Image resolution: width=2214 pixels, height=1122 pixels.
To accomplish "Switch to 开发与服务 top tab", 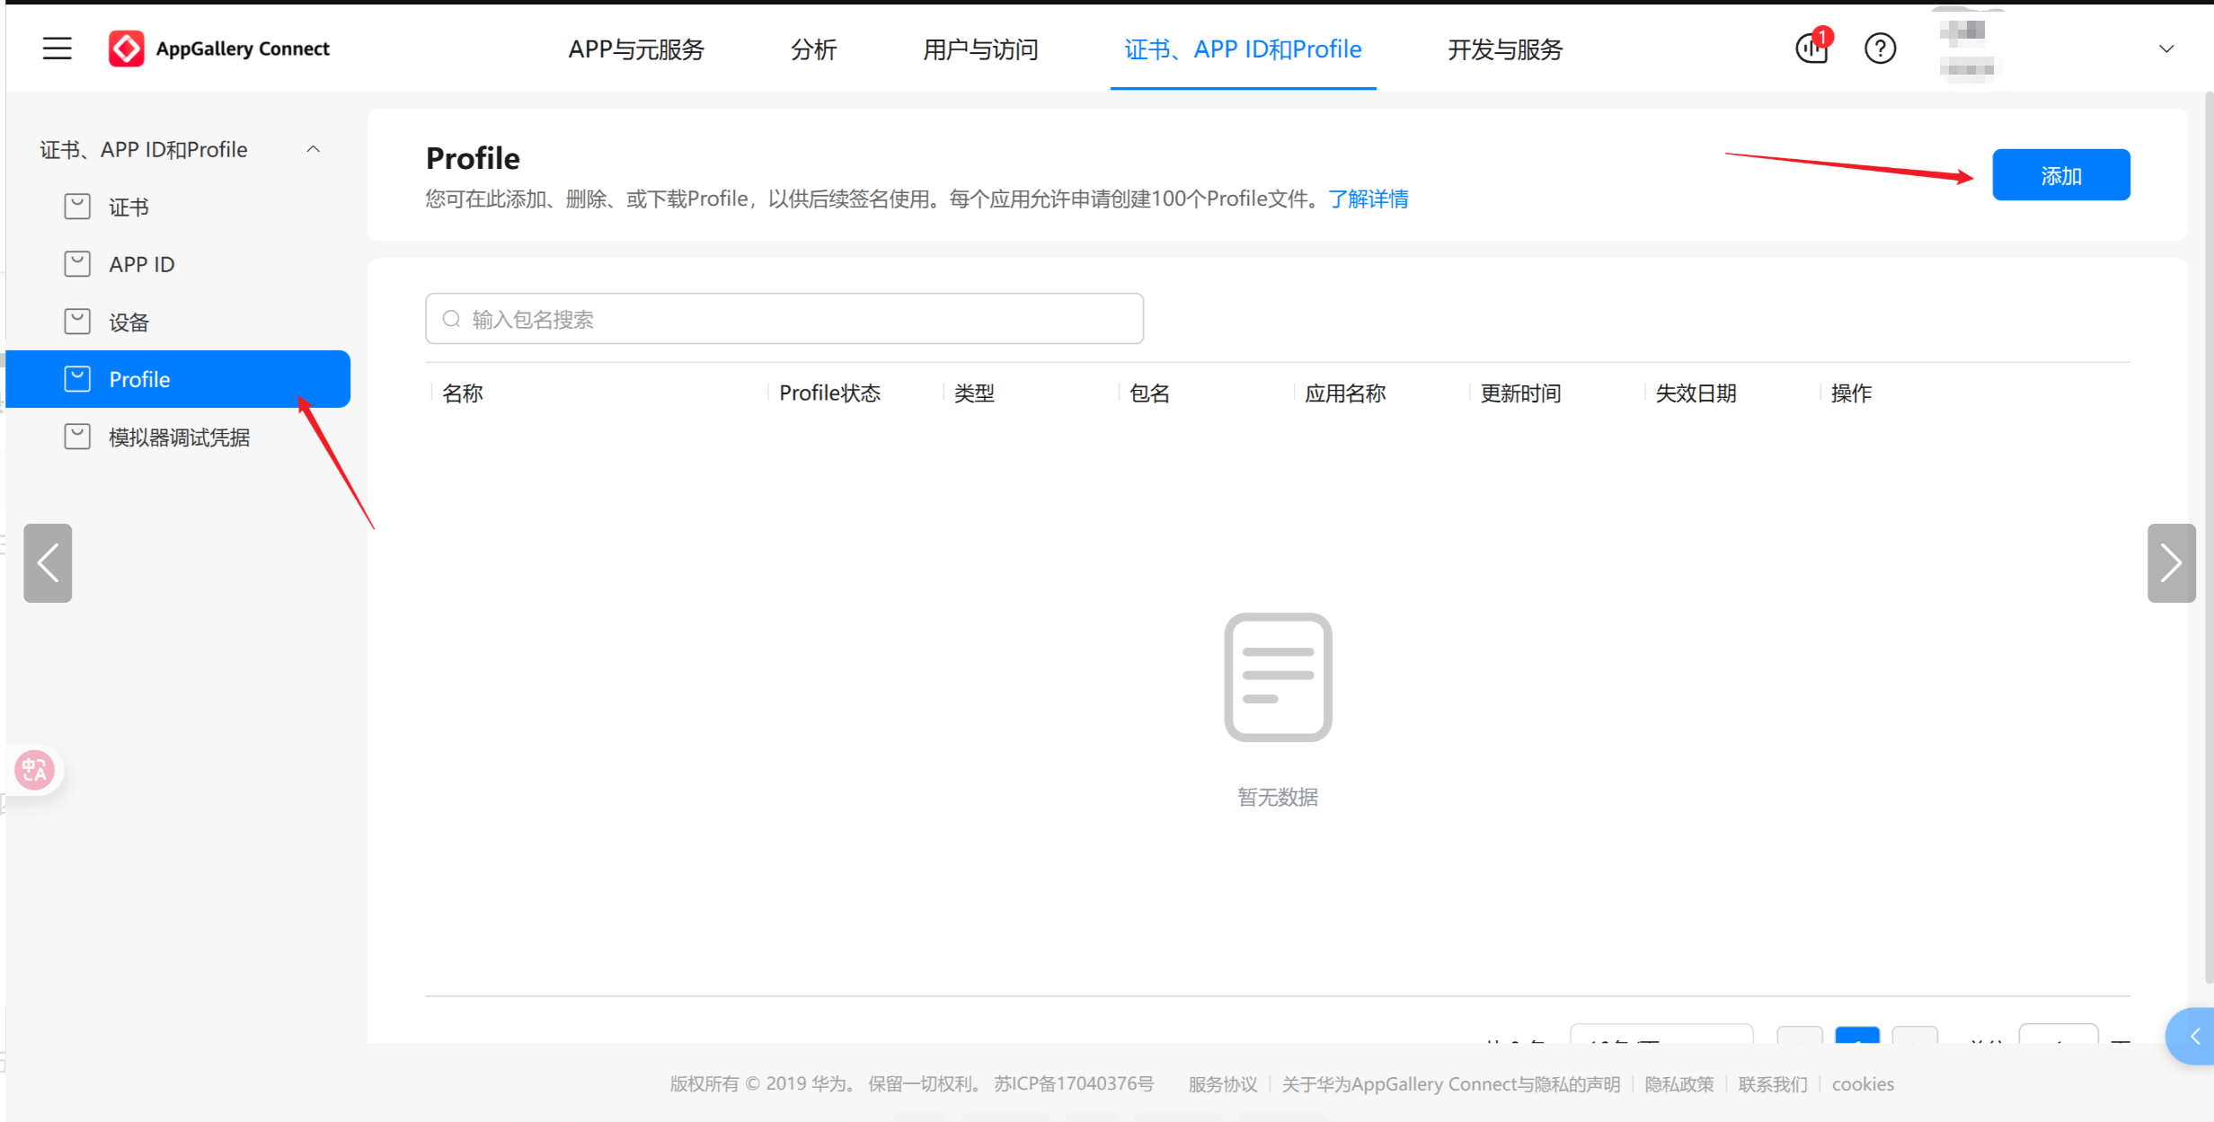I will 1505,49.
